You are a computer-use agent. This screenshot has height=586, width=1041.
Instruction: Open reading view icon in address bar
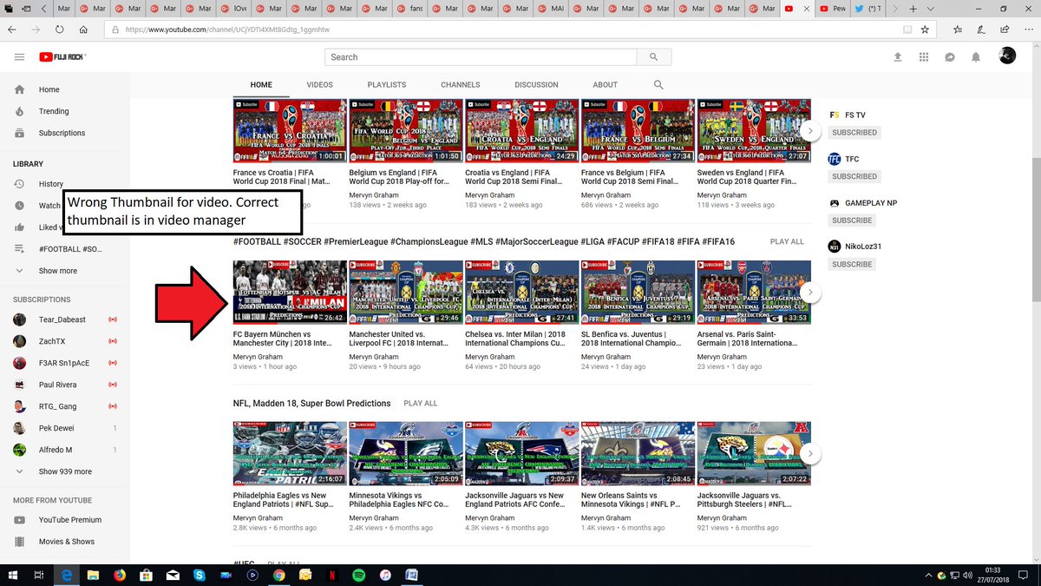(907, 29)
